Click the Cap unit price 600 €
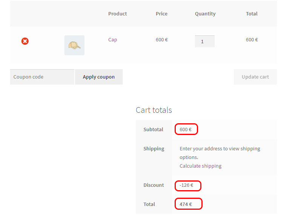 coord(162,39)
